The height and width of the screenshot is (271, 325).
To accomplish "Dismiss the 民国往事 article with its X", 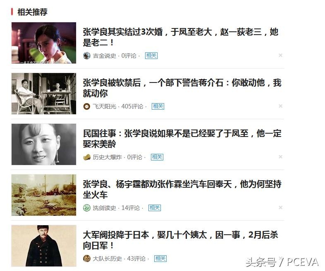I will point(280,157).
